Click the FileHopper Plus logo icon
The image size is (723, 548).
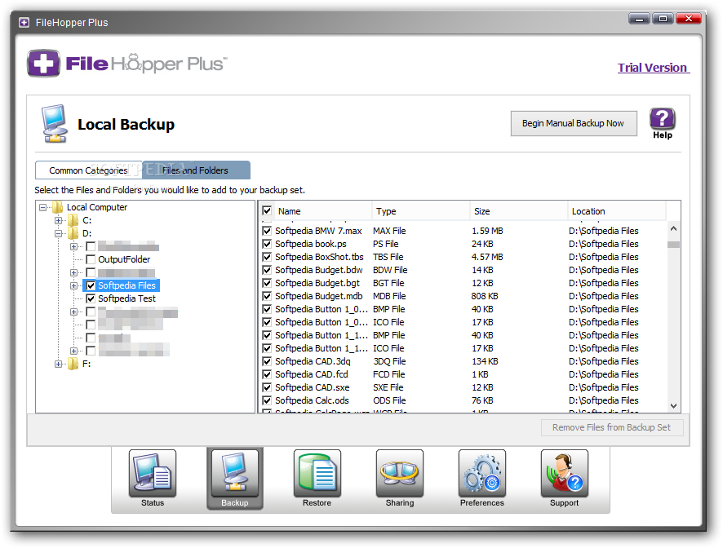[43, 63]
